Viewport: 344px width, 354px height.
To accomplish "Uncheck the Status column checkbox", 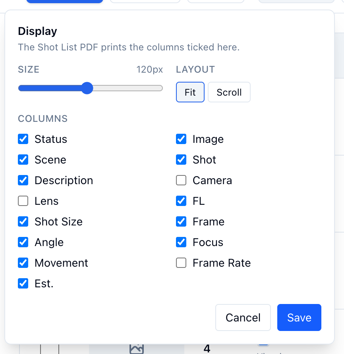I will click(23, 139).
